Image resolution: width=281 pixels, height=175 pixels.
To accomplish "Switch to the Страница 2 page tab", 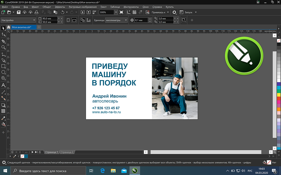I will (x=67, y=152).
